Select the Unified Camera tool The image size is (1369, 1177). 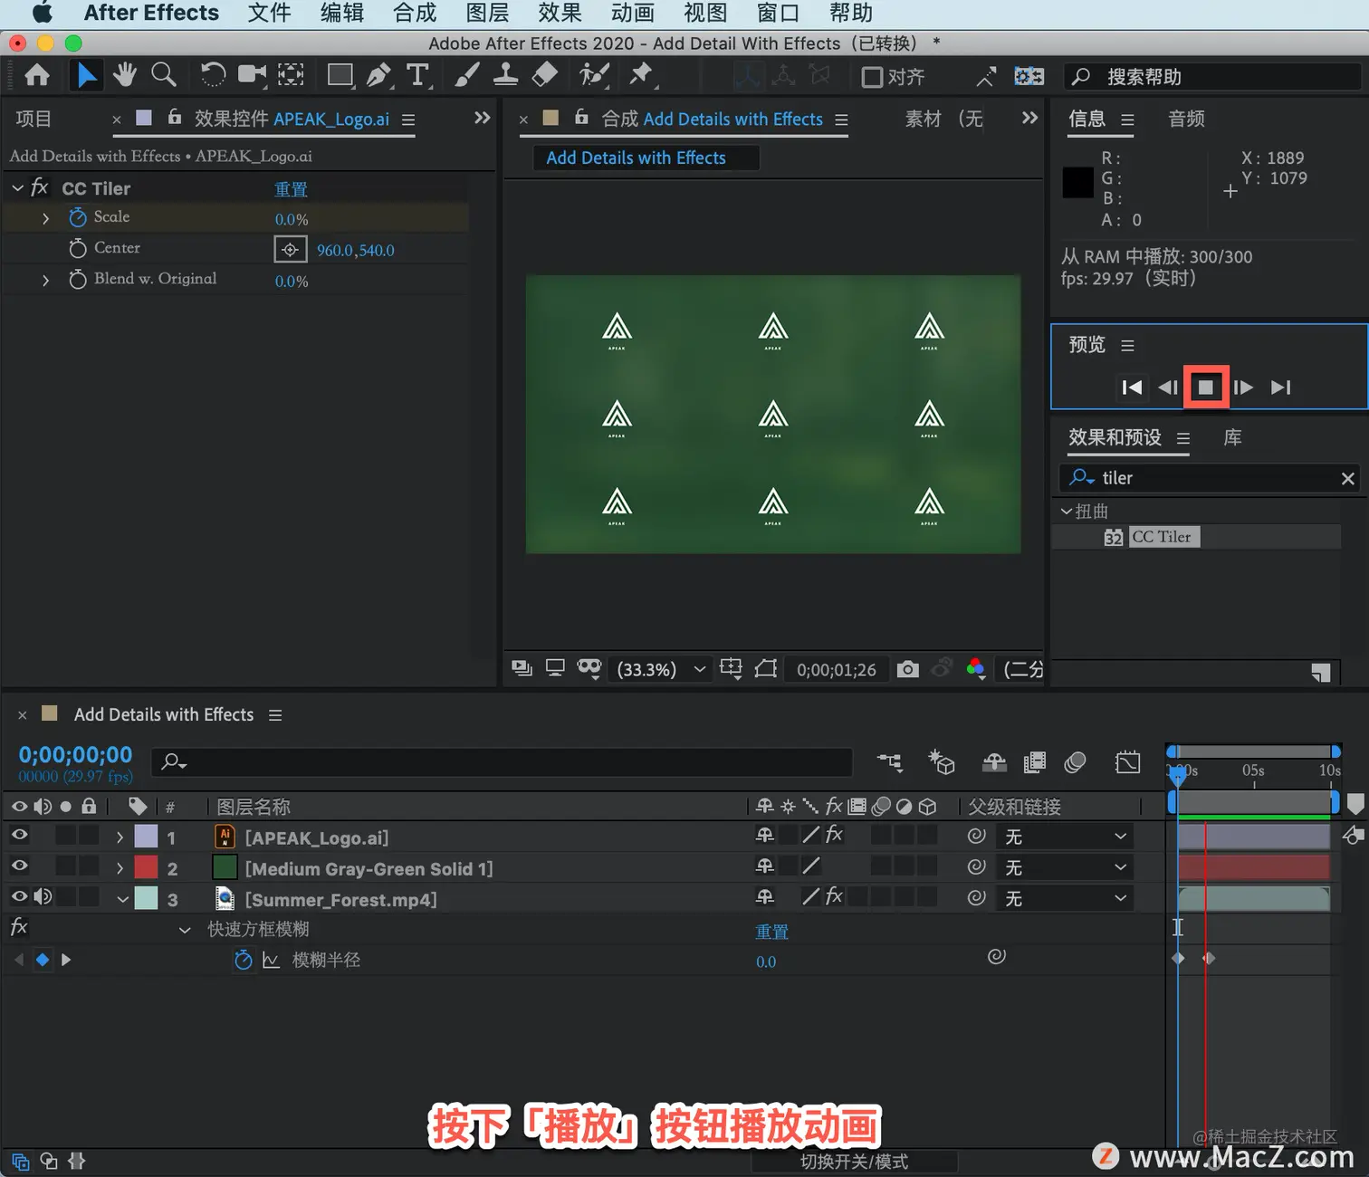tap(252, 75)
